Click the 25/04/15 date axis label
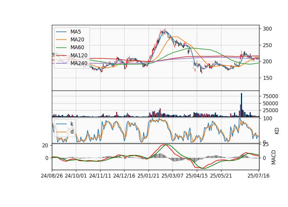The image size is (288, 207). [x=197, y=176]
